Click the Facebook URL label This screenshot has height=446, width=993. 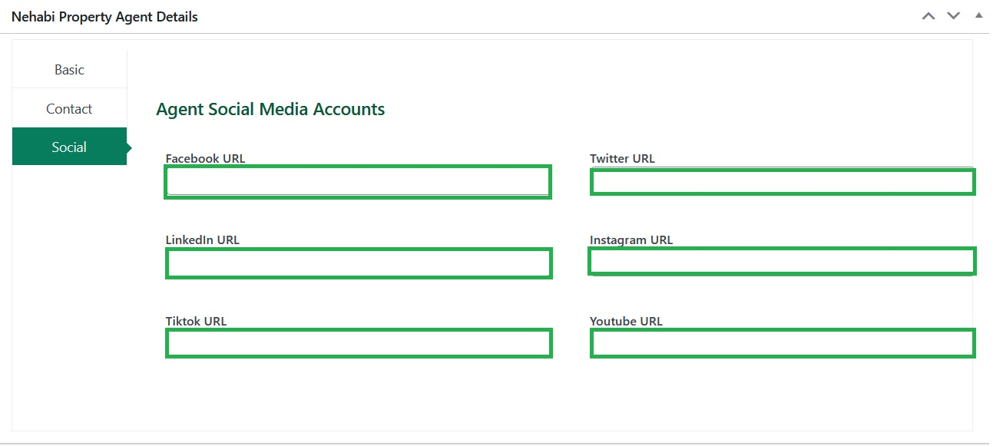click(205, 158)
